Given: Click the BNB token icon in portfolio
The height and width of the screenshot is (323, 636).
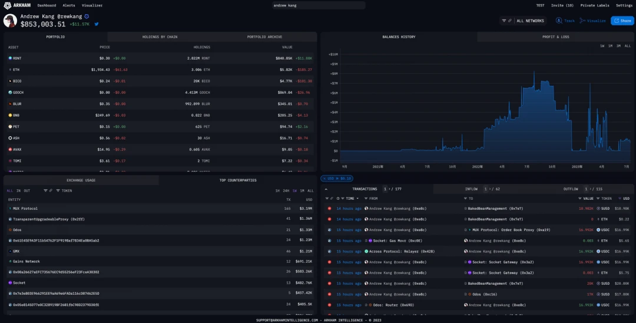Looking at the screenshot, I should [x=10, y=115].
